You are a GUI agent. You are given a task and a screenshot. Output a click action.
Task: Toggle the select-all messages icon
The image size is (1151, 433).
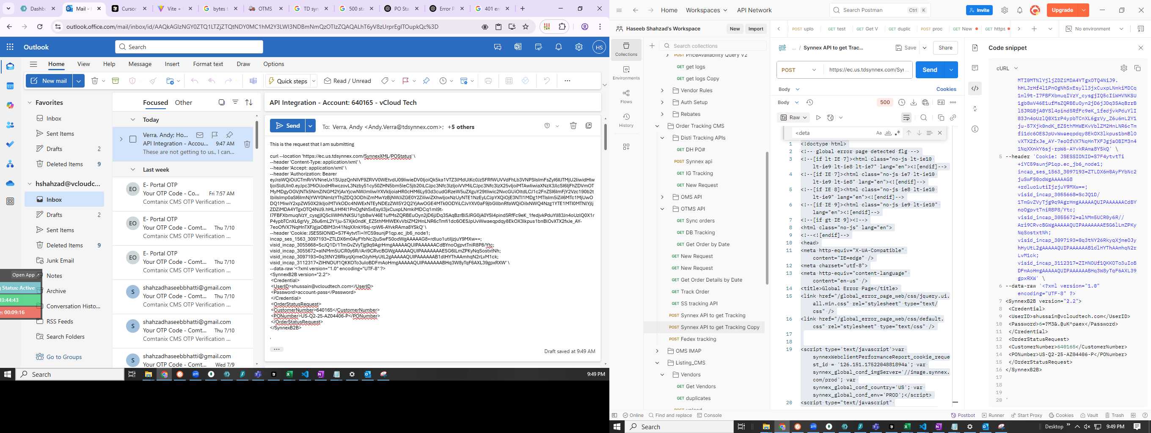coord(222,102)
